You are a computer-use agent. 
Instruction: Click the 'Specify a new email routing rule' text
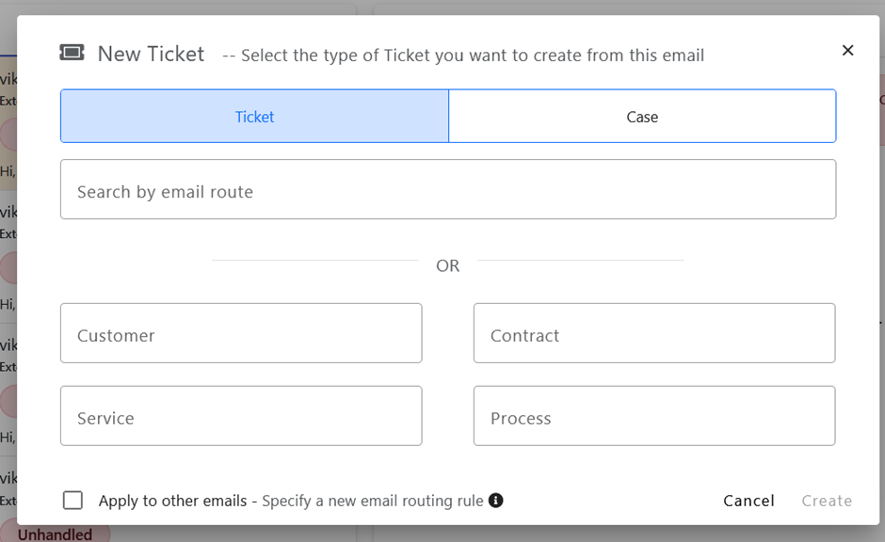372,502
